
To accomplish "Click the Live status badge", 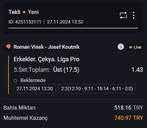I will [x=135, y=47].
